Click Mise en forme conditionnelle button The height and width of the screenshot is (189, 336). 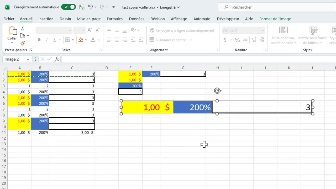click(x=283, y=35)
